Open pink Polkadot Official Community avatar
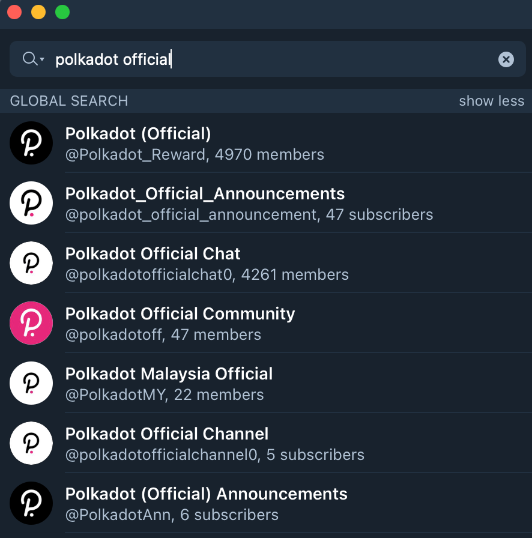This screenshot has width=532, height=538. [31, 323]
